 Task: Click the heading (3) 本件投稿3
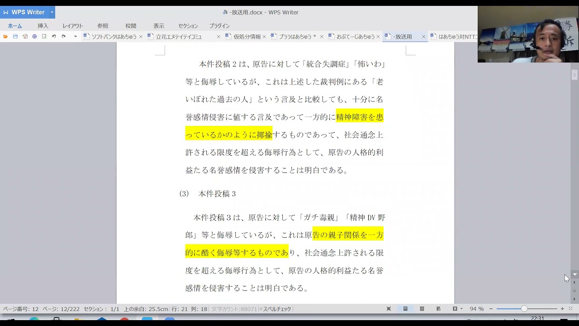[208, 194]
